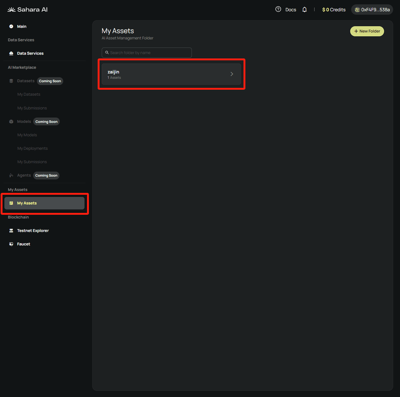Click the Main compass icon
The image size is (400, 397).
(11, 27)
